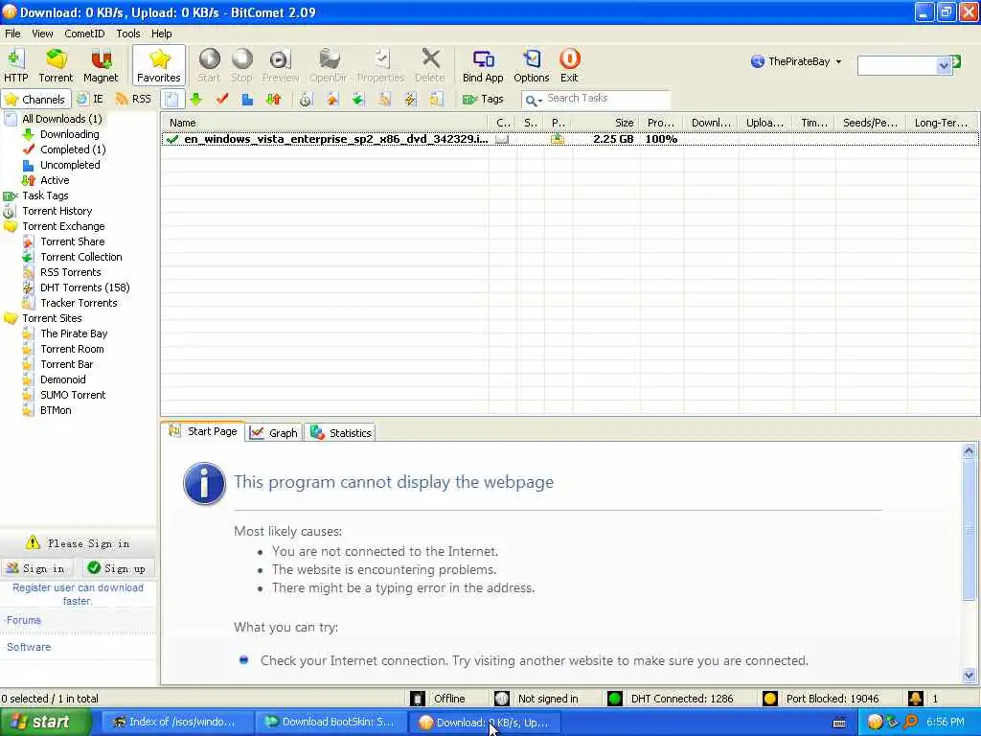Image resolution: width=981 pixels, height=736 pixels.
Task: Select Completed (1) in the sidebar
Action: (73, 149)
